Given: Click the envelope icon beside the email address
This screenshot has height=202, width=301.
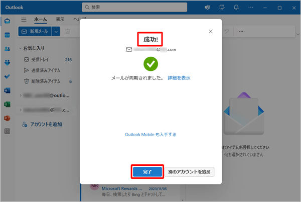Looking at the screenshot, I should [x=129, y=50].
